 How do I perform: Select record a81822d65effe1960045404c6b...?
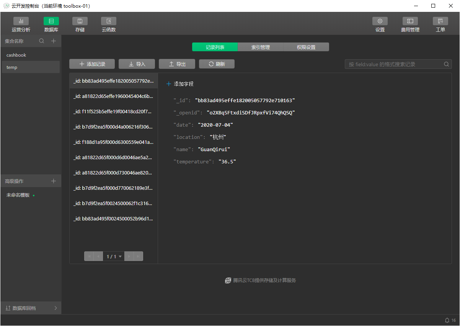pyautogui.click(x=114, y=96)
